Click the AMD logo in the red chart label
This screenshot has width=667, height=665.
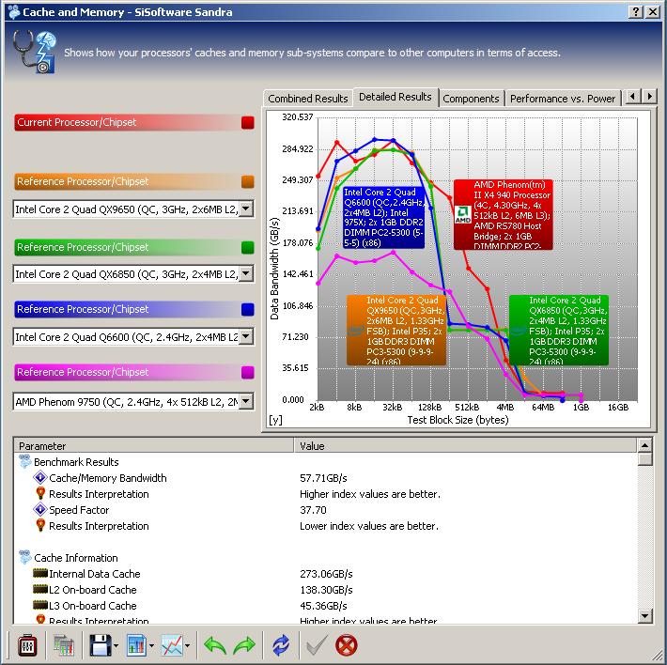pos(463,215)
